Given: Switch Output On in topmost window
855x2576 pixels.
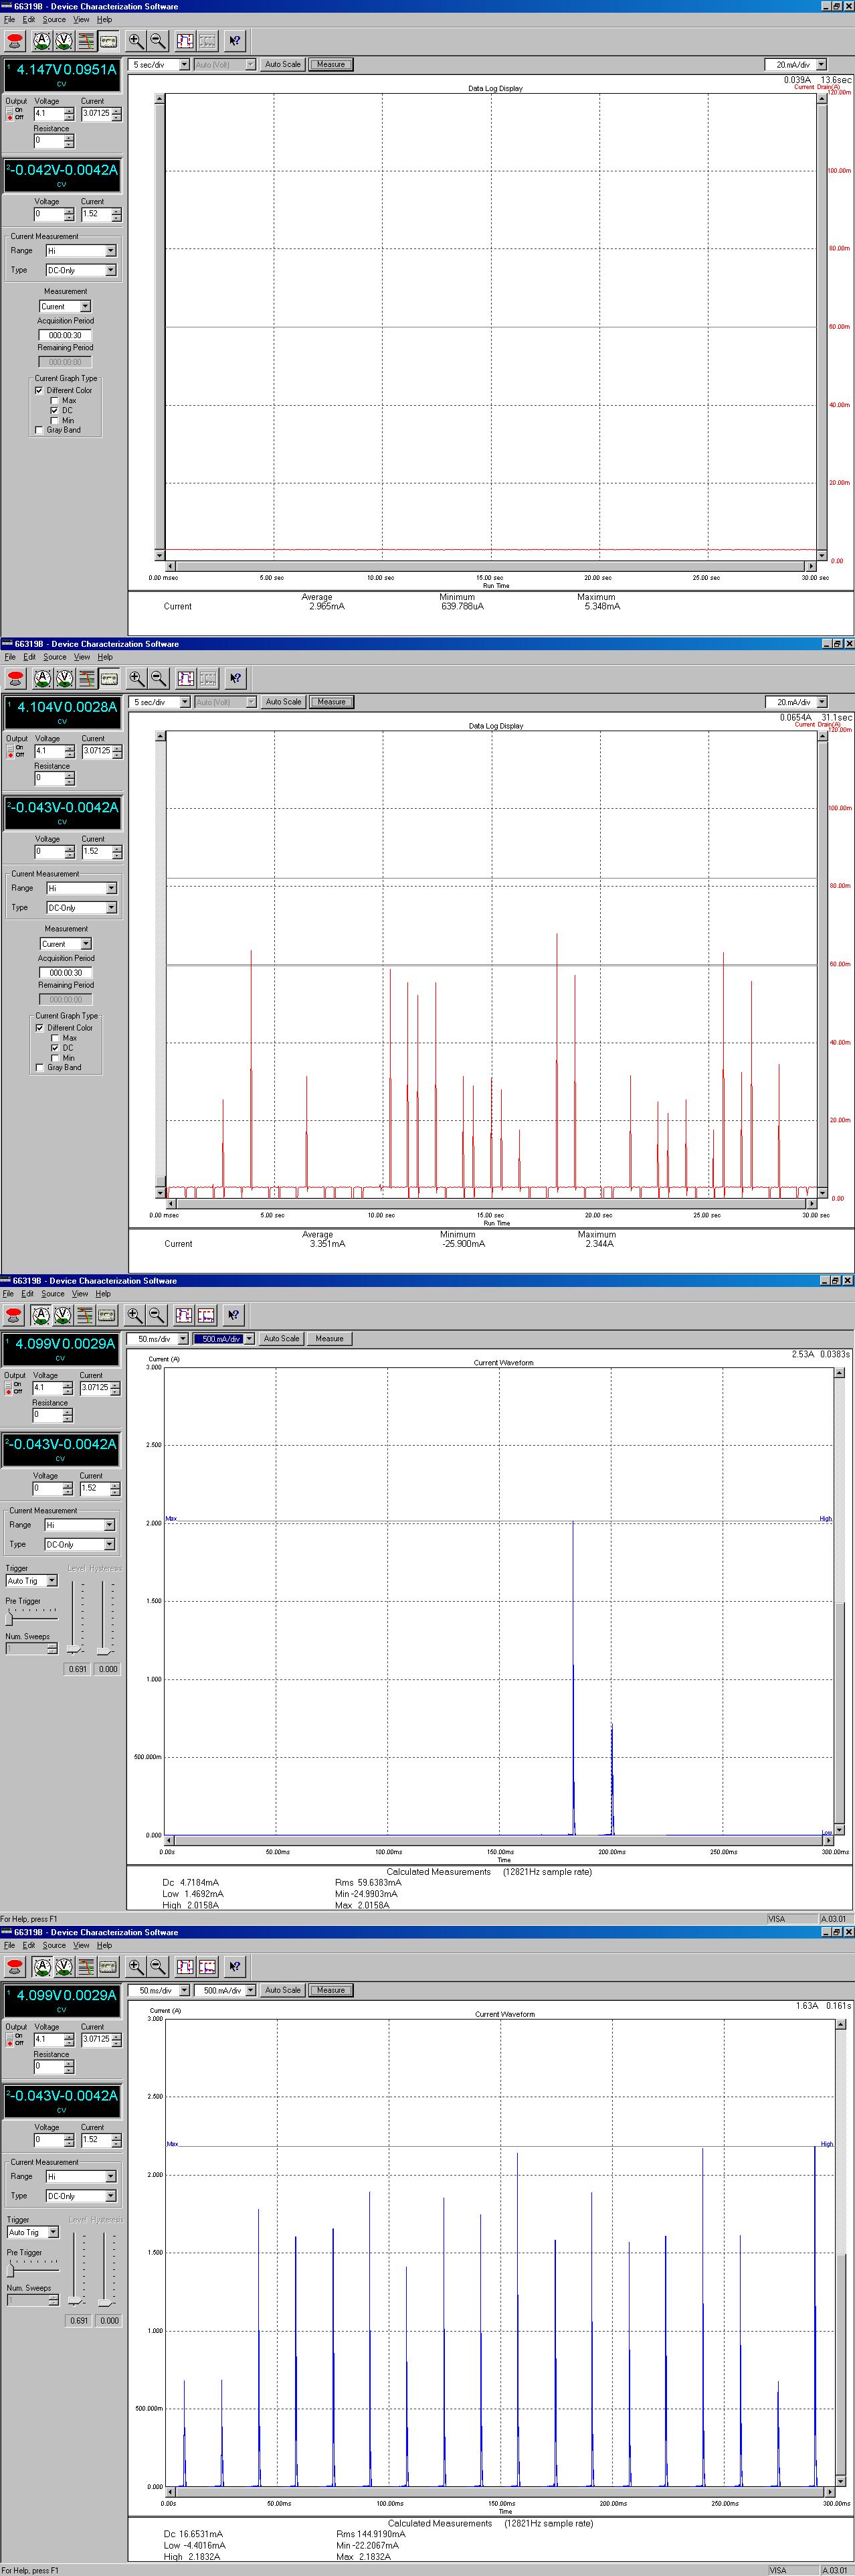Looking at the screenshot, I should click(x=11, y=110).
